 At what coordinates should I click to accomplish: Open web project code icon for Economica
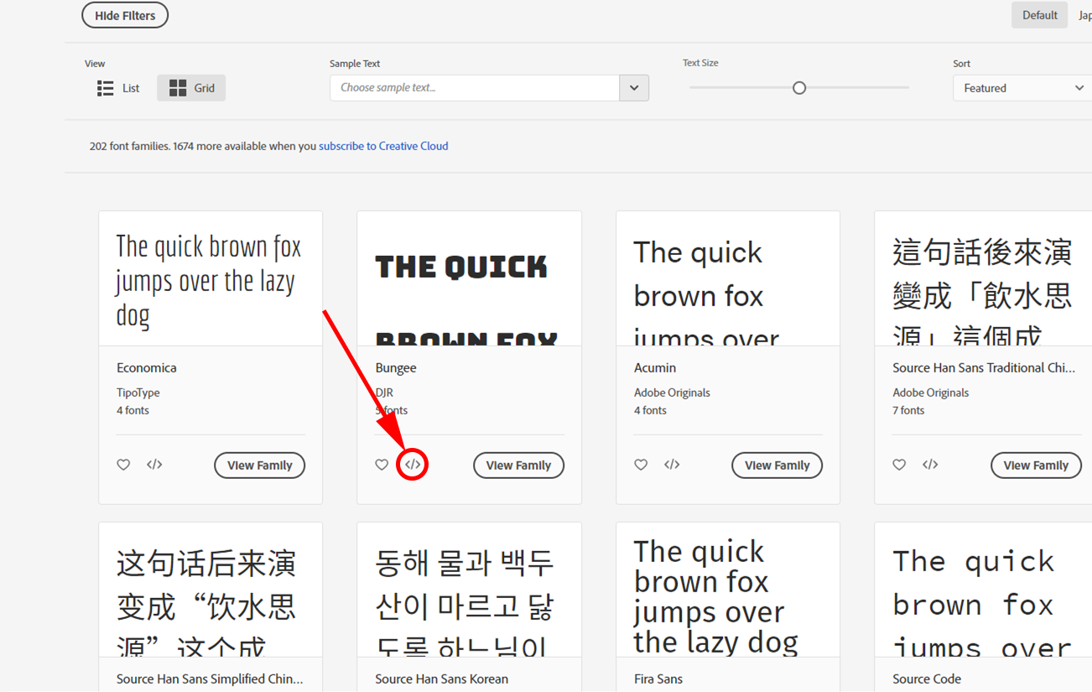[x=154, y=465]
